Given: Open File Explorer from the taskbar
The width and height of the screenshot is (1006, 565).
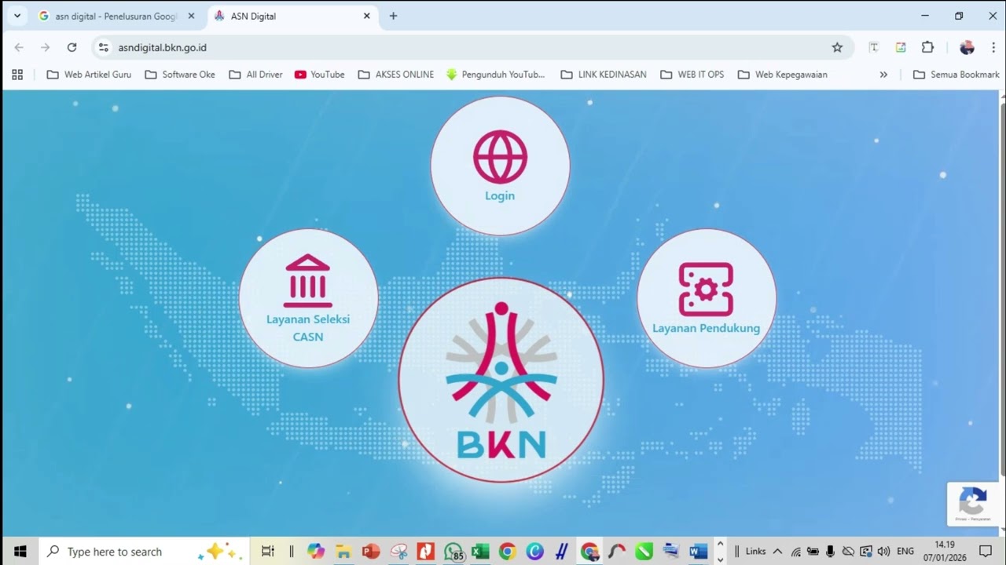Looking at the screenshot, I should point(343,552).
